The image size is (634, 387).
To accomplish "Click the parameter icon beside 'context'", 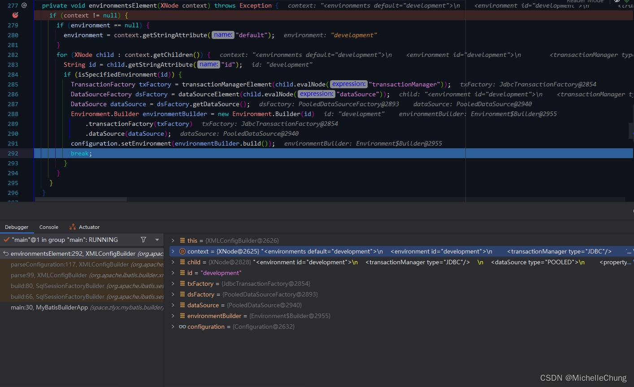I will click(x=182, y=251).
